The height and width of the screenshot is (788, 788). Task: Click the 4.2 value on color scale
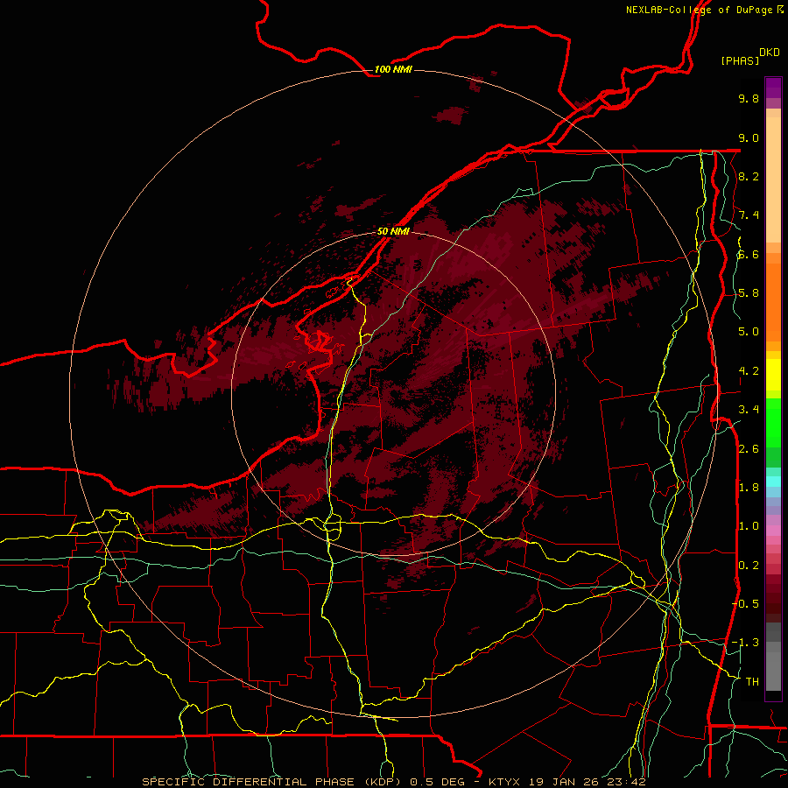click(x=749, y=371)
